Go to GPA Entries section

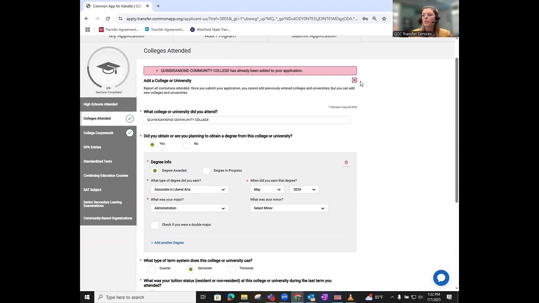click(108, 147)
